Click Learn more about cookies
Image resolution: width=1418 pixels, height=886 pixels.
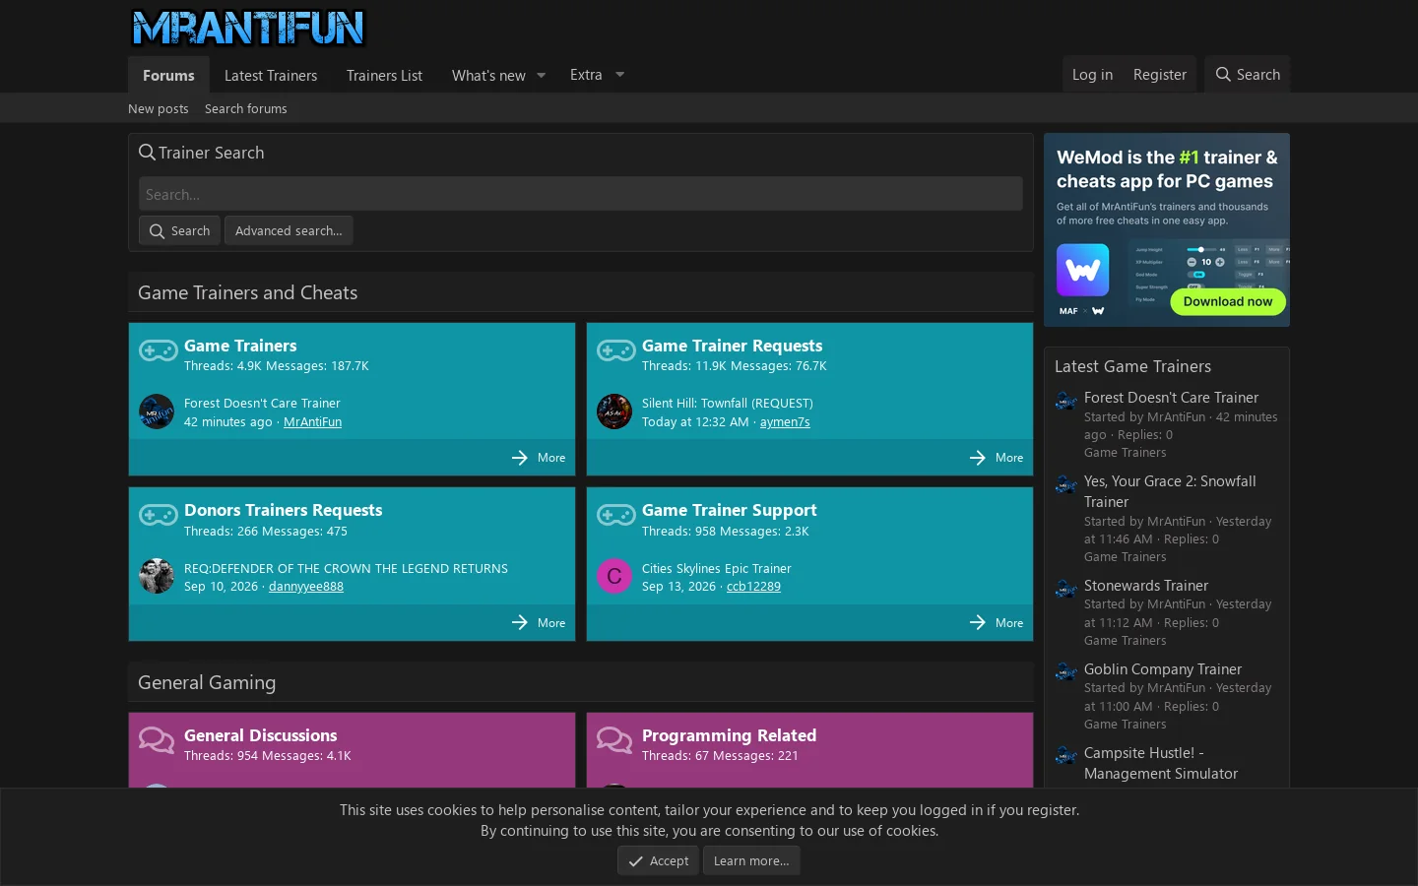pos(751,860)
